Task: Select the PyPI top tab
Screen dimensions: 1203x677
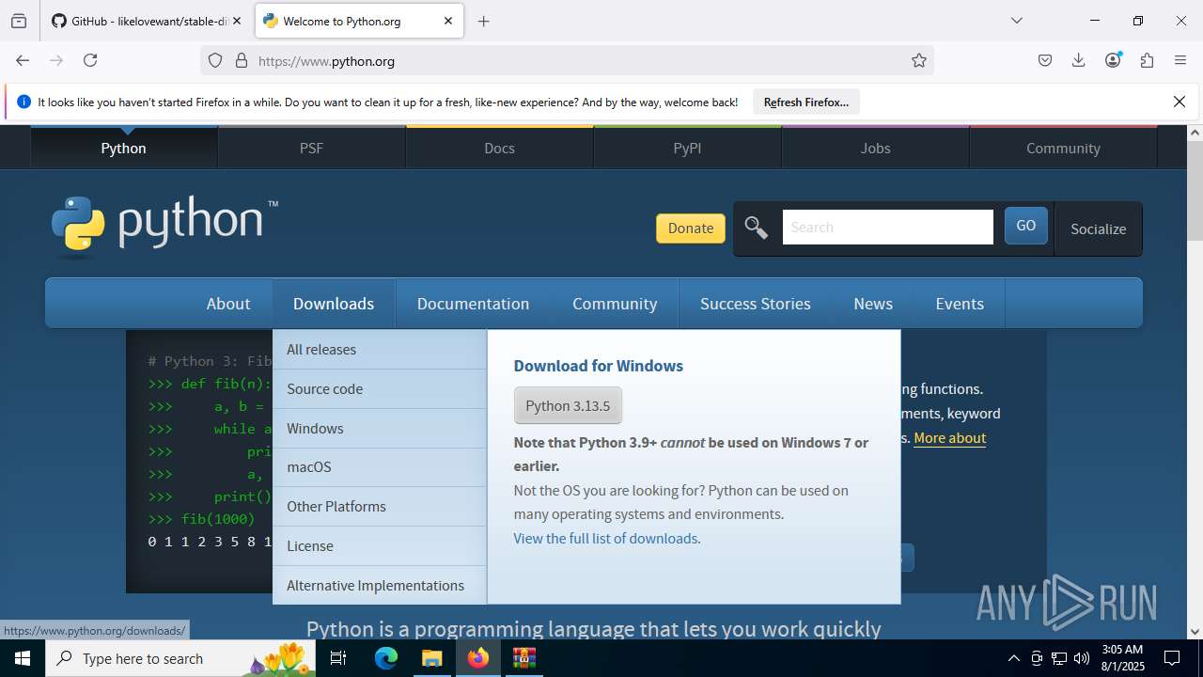Action: [687, 148]
